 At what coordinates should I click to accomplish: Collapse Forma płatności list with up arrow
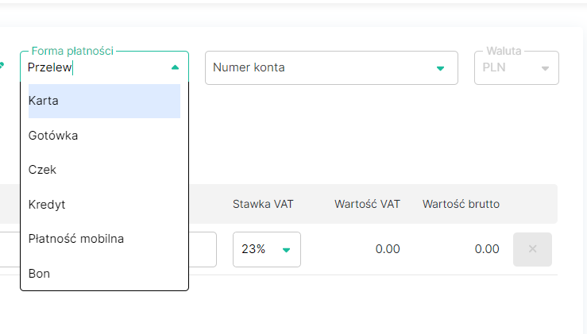pos(175,68)
